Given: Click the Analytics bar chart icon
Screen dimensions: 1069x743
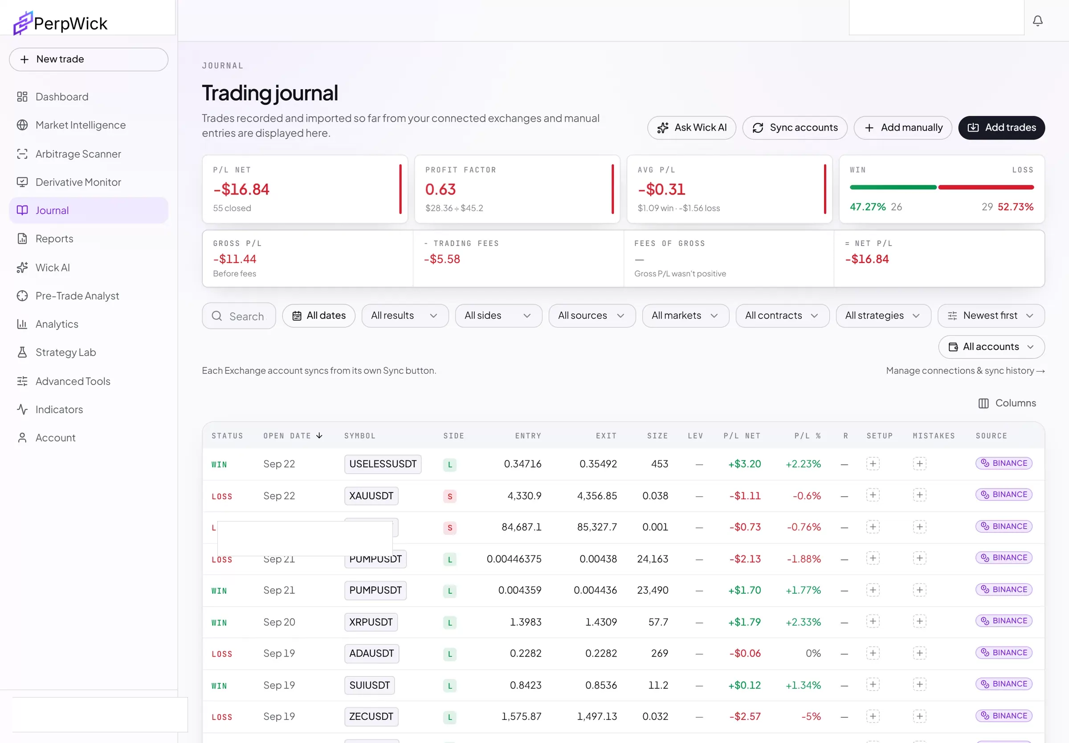Looking at the screenshot, I should 22,324.
